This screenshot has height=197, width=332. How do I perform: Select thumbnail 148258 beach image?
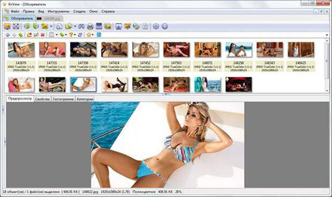238,57
